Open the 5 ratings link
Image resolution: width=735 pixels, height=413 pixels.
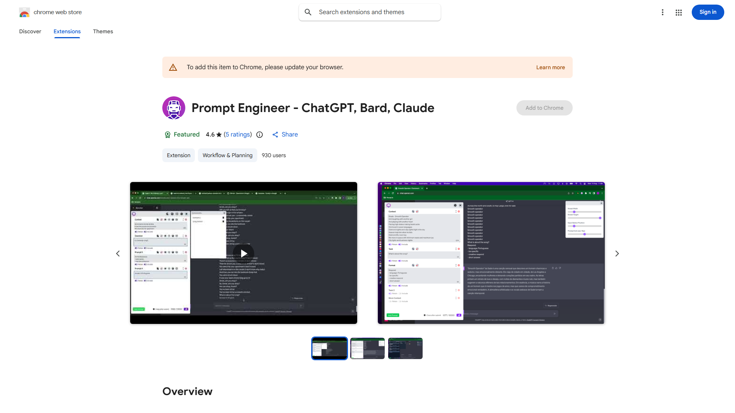(x=238, y=135)
